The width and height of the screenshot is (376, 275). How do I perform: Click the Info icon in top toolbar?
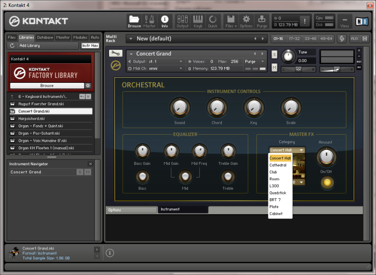point(164,21)
